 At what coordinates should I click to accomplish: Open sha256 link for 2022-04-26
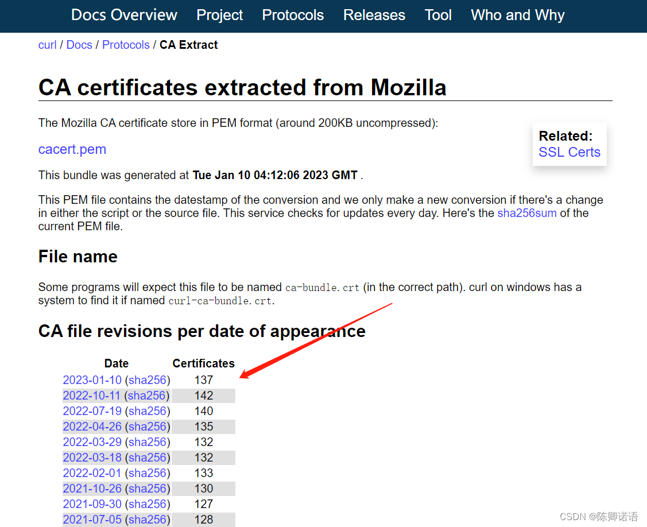(x=148, y=427)
